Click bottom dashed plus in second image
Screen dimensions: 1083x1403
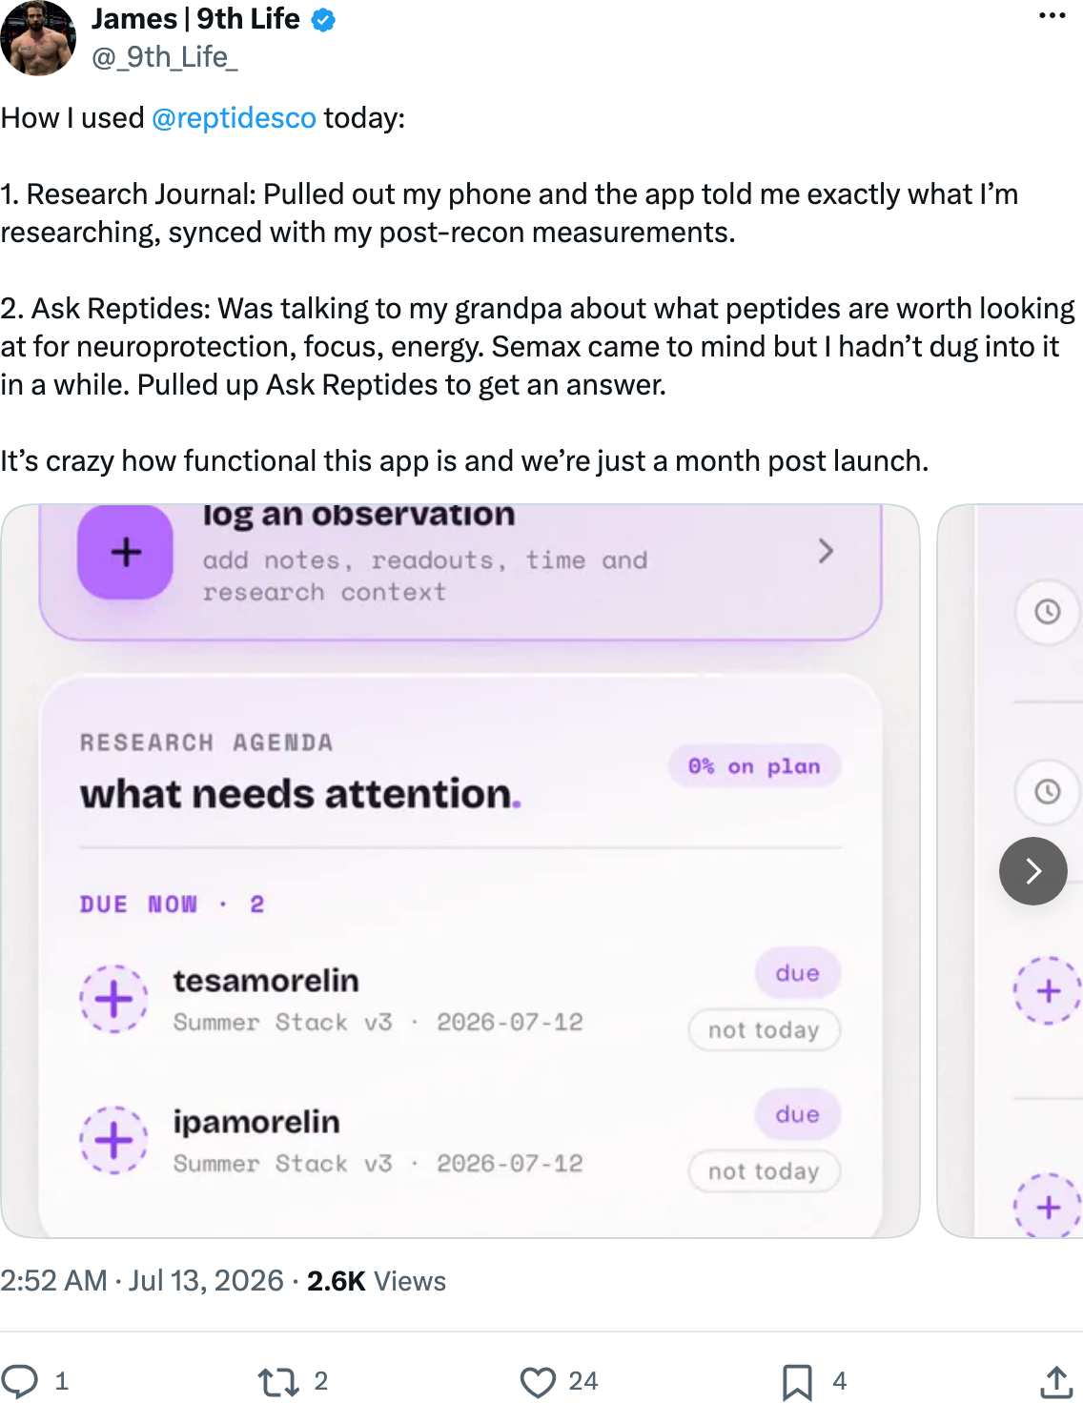1048,1207
